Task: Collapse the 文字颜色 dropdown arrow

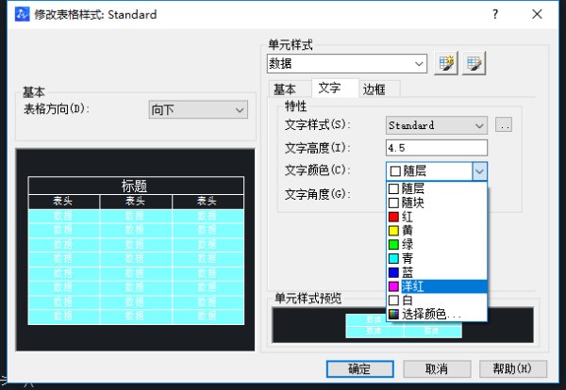Action: (x=479, y=171)
